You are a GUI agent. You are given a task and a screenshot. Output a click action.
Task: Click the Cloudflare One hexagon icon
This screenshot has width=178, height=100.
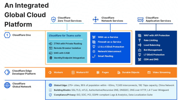click(x=7, y=35)
